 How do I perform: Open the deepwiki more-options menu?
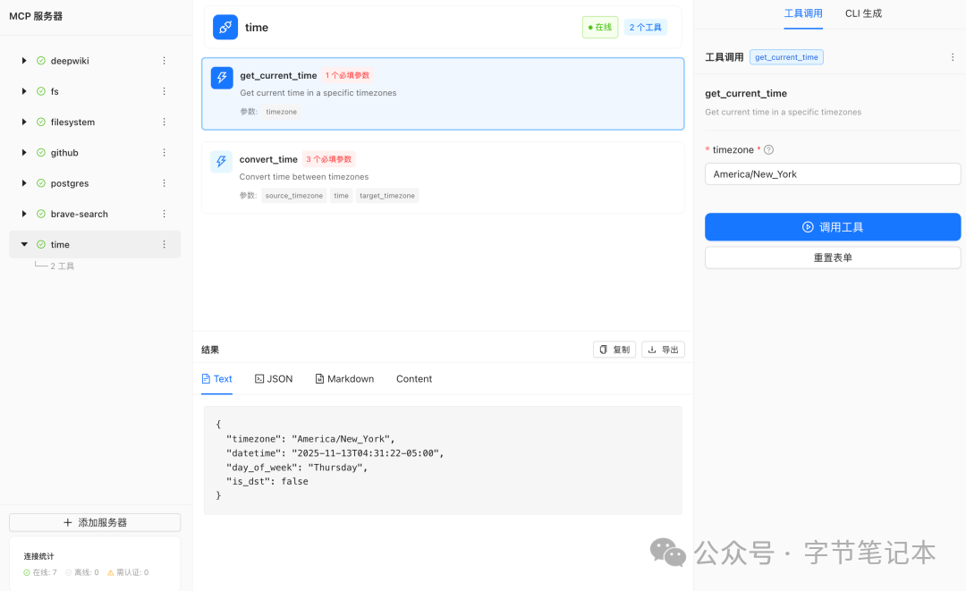(164, 60)
